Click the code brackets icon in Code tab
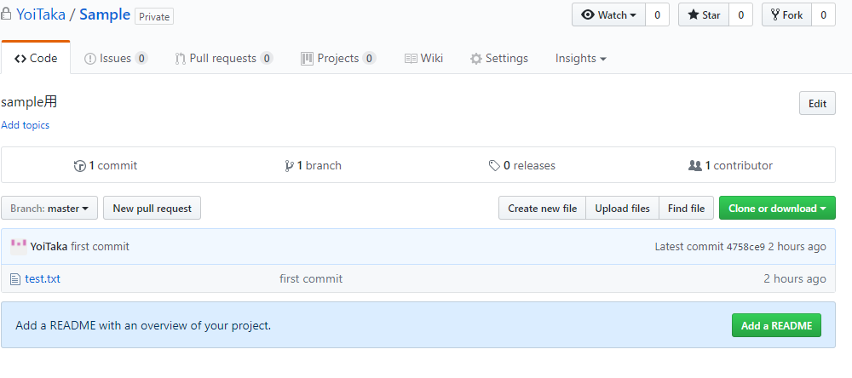Screen dimensions: 852x378 click(x=20, y=59)
